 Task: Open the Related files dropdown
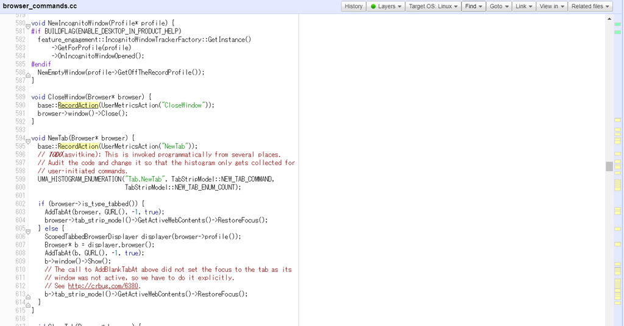tap(590, 6)
